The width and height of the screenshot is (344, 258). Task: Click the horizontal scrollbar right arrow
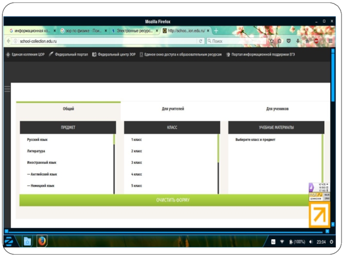tap(327, 231)
